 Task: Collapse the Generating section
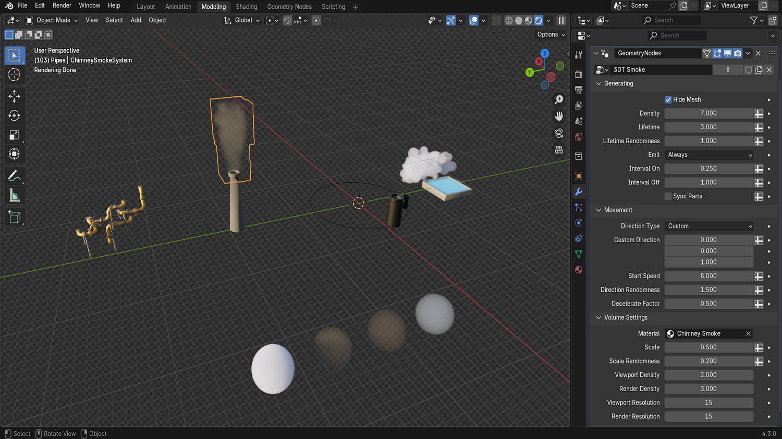coord(598,83)
